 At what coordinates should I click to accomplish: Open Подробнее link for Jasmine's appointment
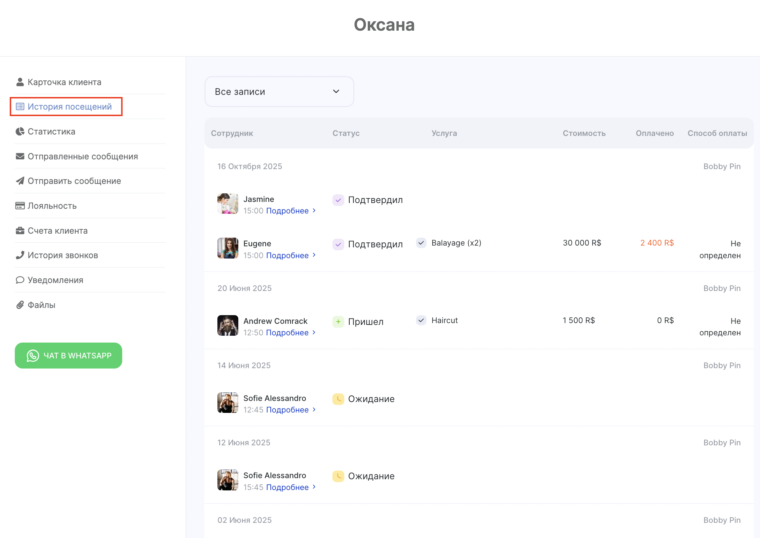[x=287, y=211]
